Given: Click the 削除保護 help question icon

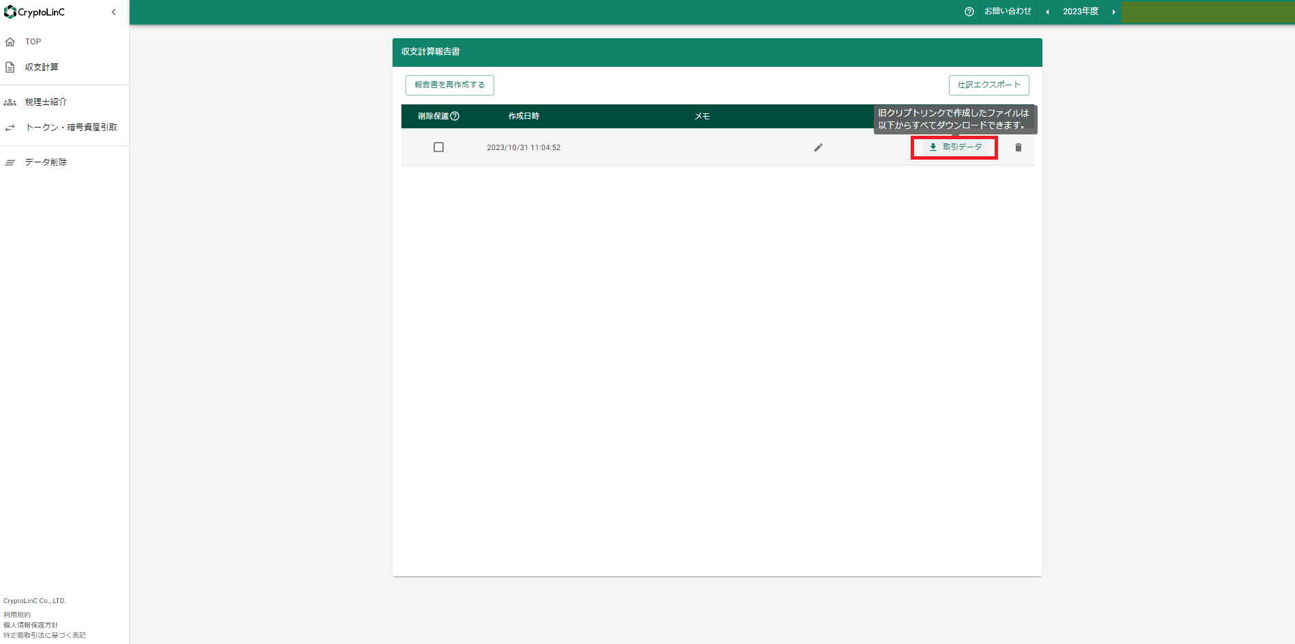Looking at the screenshot, I should click(455, 117).
